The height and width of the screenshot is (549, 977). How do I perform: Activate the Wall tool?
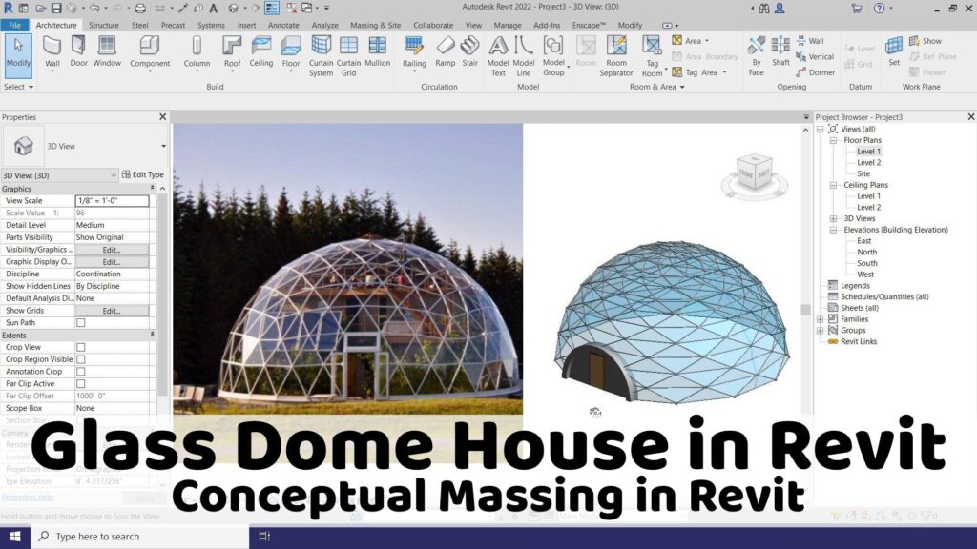pos(52,52)
